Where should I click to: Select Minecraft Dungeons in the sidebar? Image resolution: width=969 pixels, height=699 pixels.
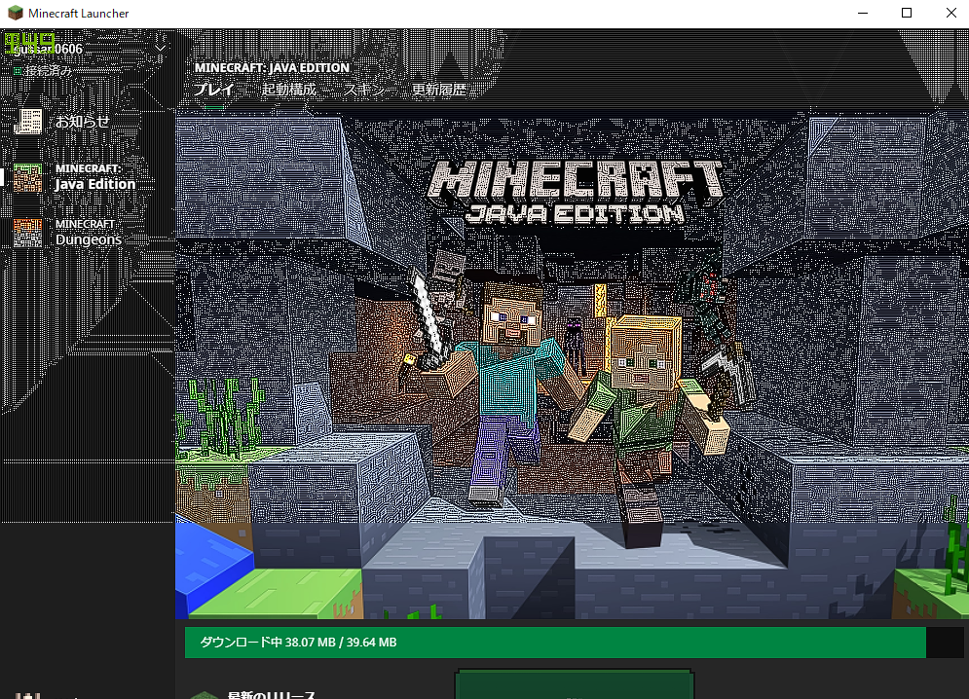68,233
